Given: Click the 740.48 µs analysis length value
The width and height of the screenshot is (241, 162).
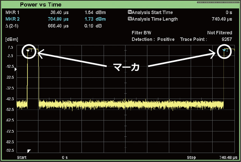Looking at the screenshot, I should (222, 19).
